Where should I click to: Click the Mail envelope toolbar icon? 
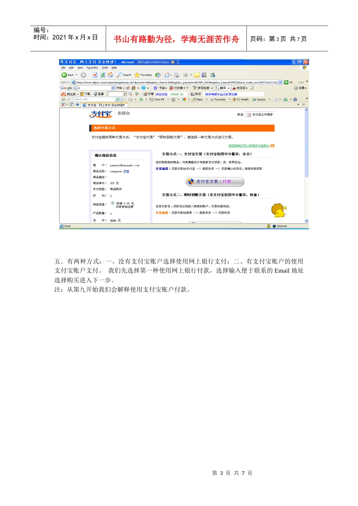[x=167, y=75]
